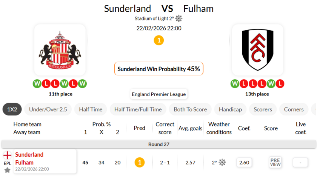Screen dimensions: 317x180
Task: Click Sunderland's first green W form badge
Action: (x=37, y=84)
